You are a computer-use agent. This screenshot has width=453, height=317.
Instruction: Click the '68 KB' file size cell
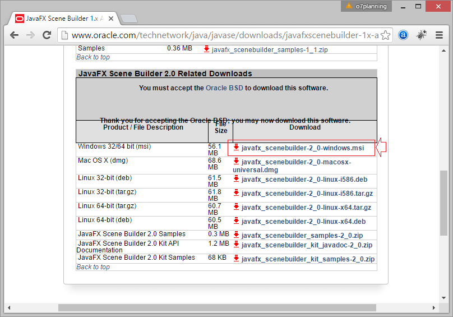coord(218,258)
